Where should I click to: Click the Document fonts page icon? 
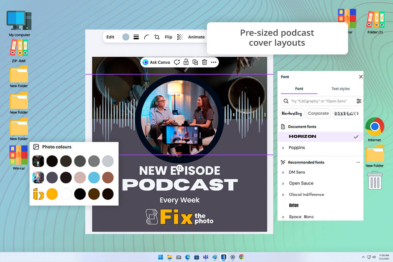click(283, 127)
